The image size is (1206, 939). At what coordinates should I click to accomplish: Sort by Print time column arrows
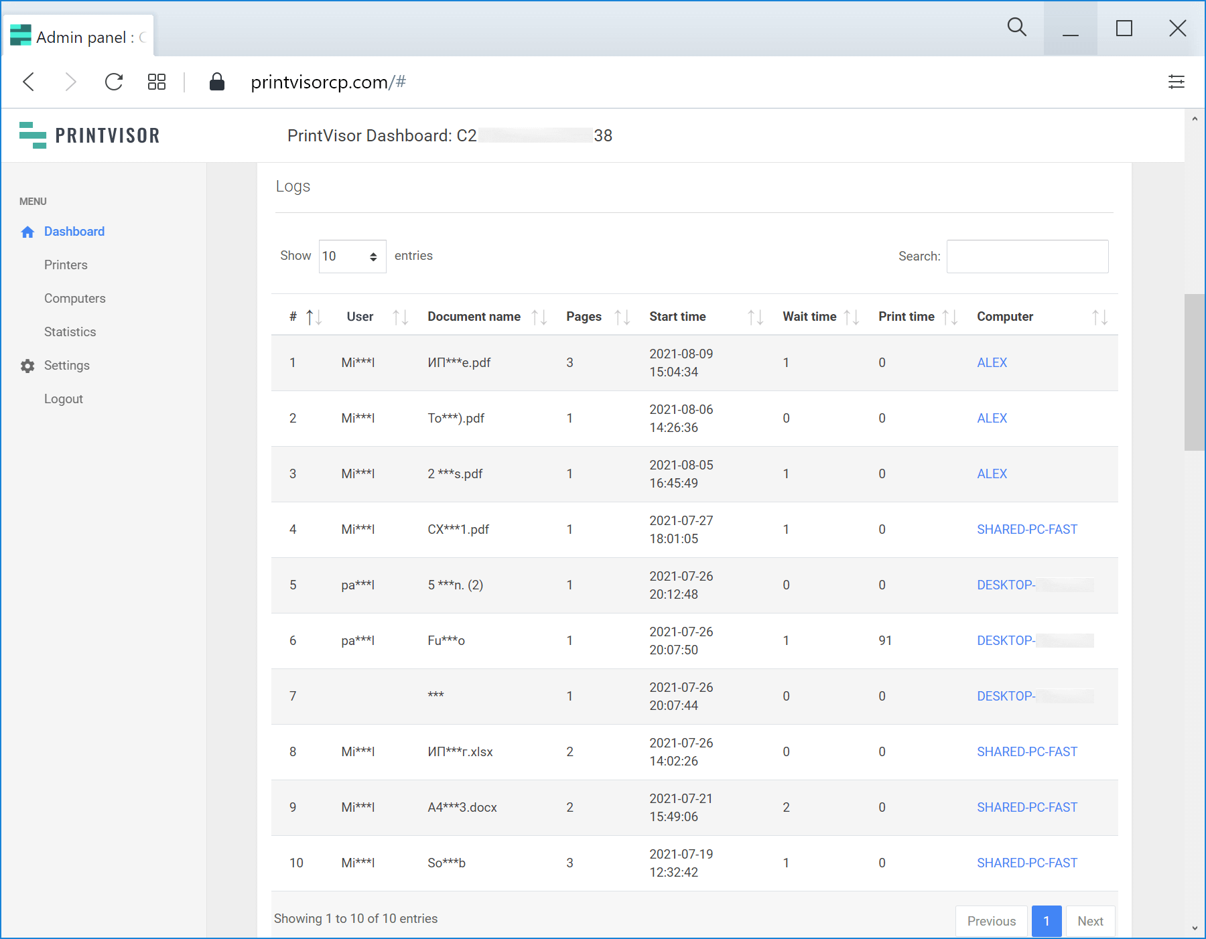point(949,317)
